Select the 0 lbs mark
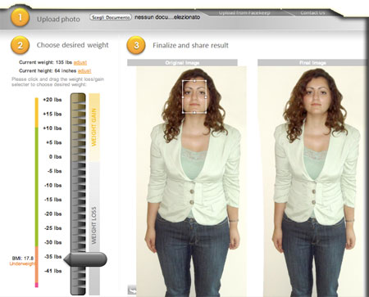The image size is (369, 297). coord(55,157)
